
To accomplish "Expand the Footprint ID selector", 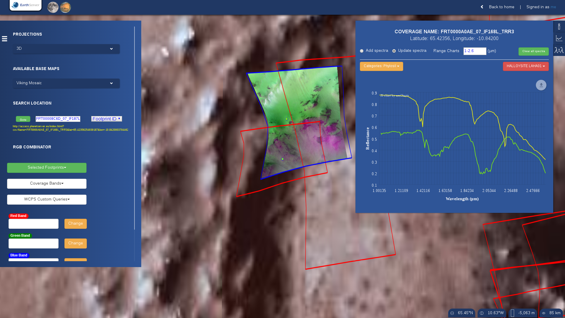I will (107, 119).
